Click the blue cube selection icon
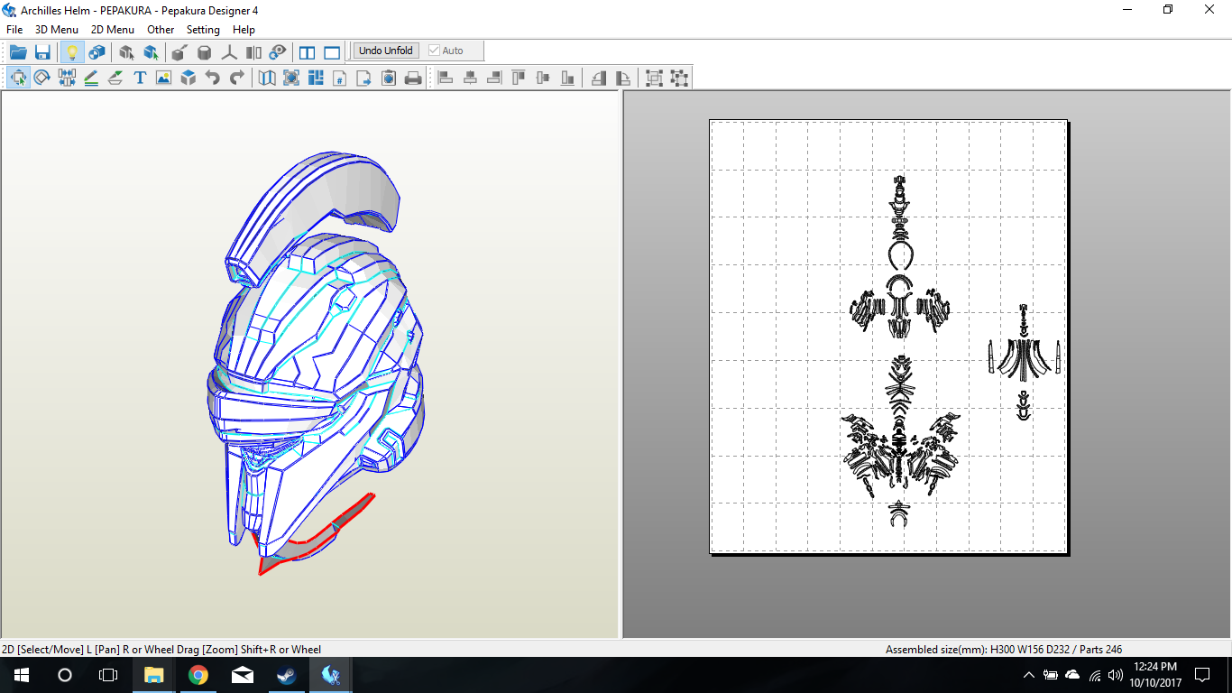 tap(151, 51)
